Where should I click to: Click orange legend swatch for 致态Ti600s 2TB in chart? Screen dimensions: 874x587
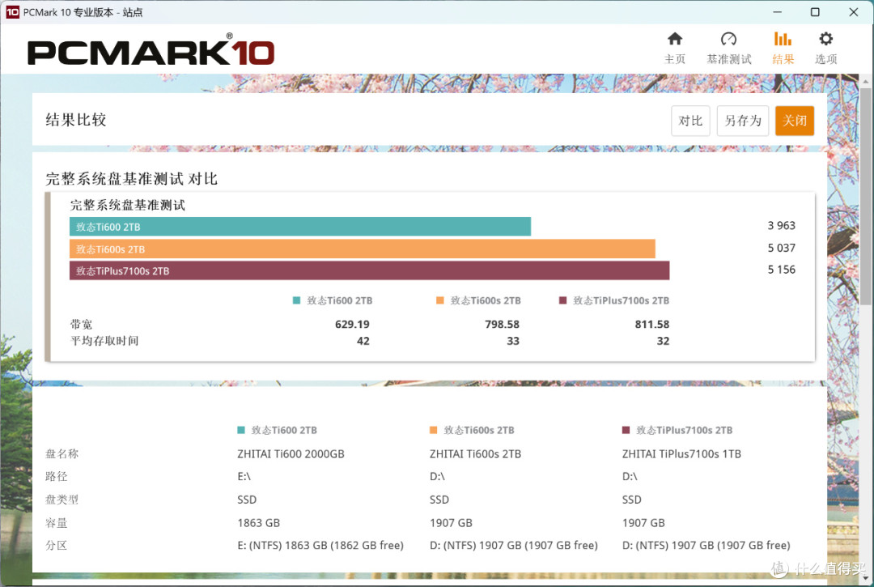pyautogui.click(x=439, y=300)
